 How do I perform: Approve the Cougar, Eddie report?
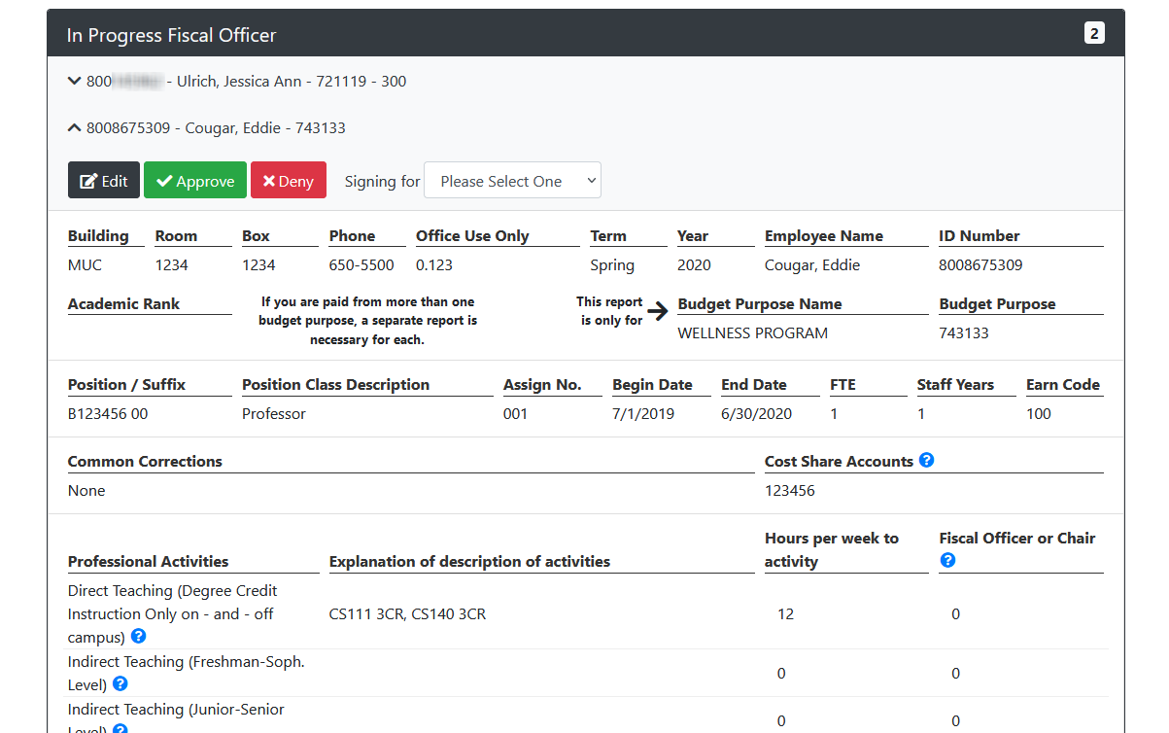click(x=195, y=181)
